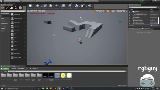Open Source Control from the toolbar
160x90 pixels.
37,6
